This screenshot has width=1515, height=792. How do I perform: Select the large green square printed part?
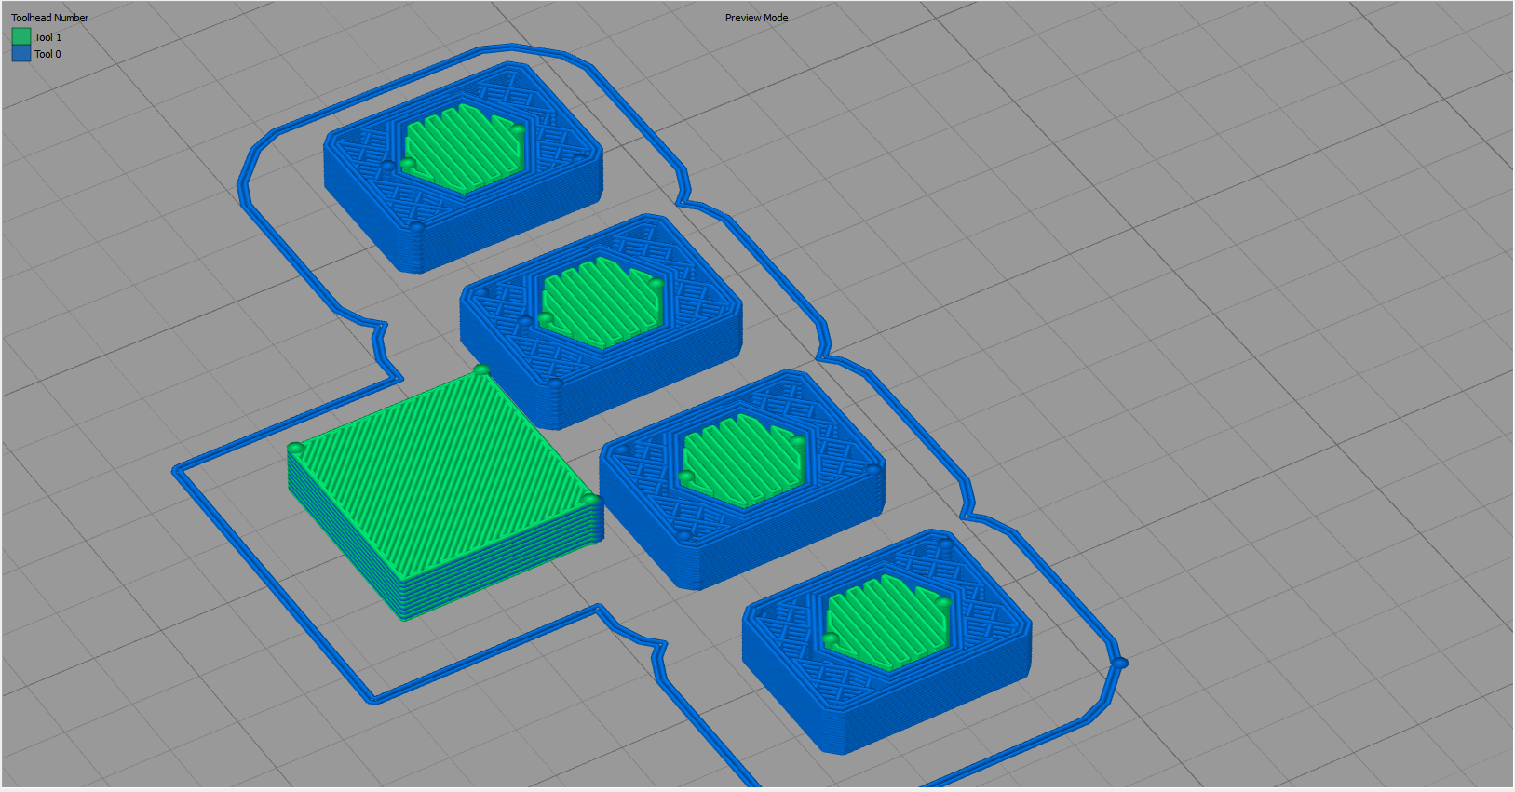pos(445,493)
